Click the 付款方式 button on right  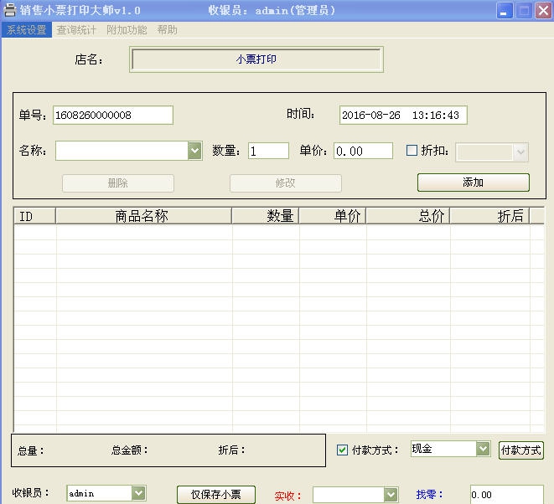[520, 450]
